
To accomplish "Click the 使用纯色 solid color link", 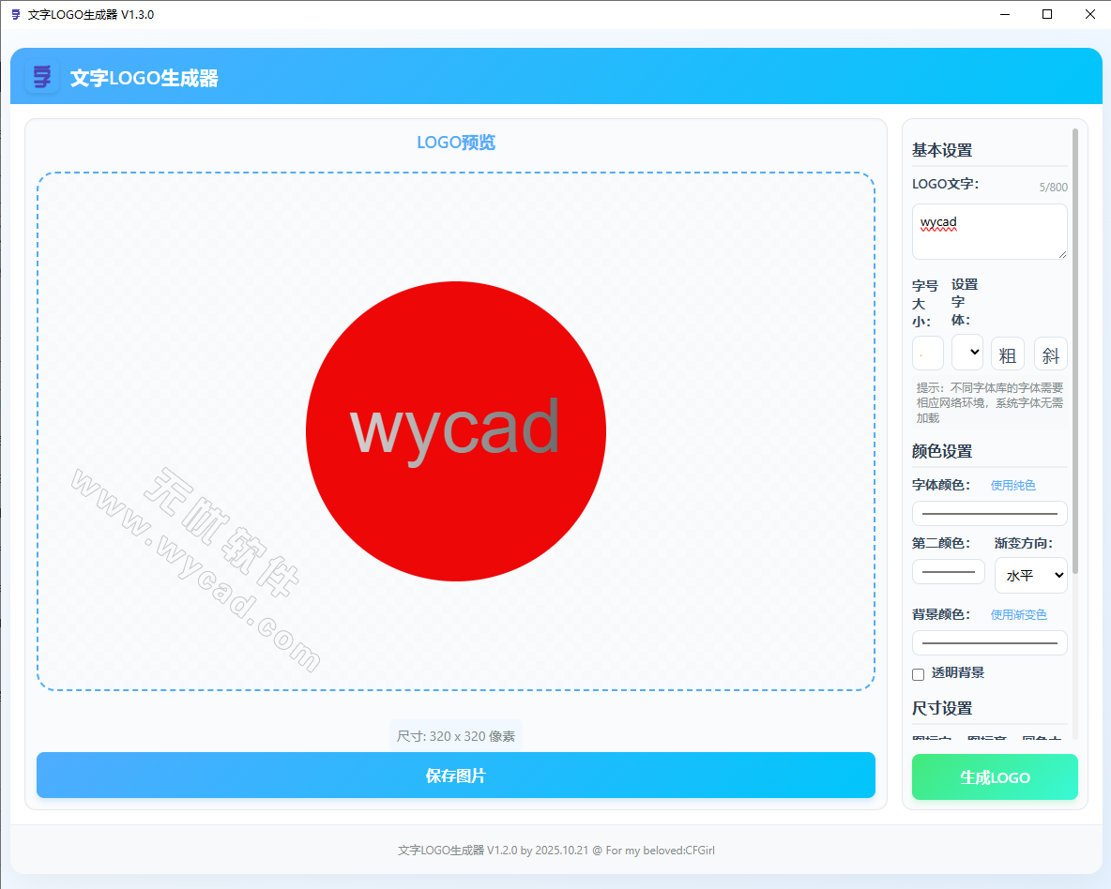I will pyautogui.click(x=1013, y=485).
